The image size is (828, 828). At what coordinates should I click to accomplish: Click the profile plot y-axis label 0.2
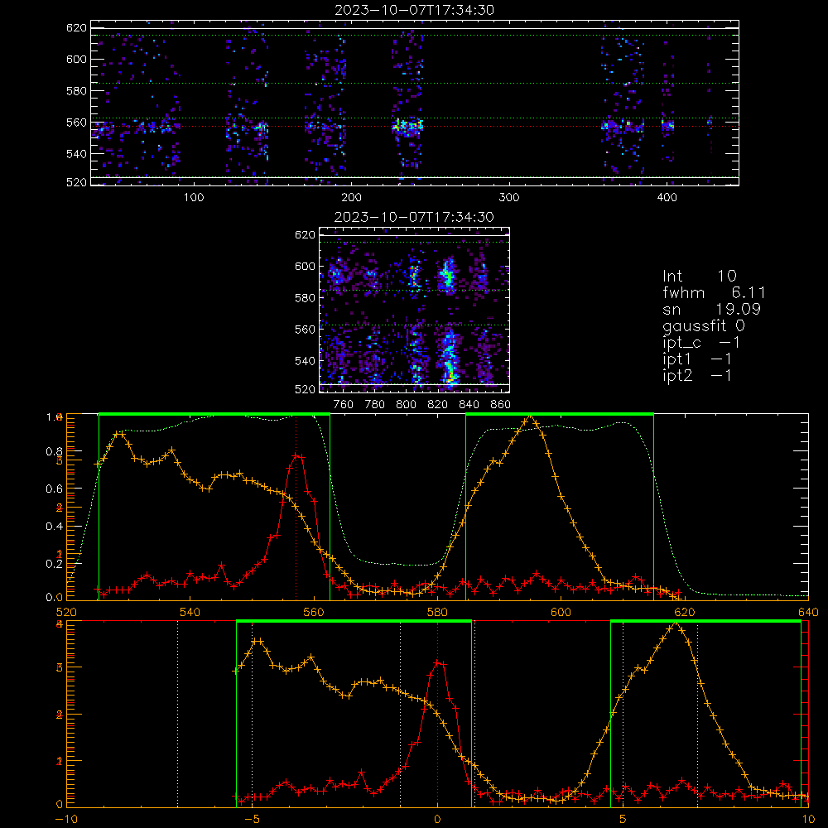click(x=55, y=564)
